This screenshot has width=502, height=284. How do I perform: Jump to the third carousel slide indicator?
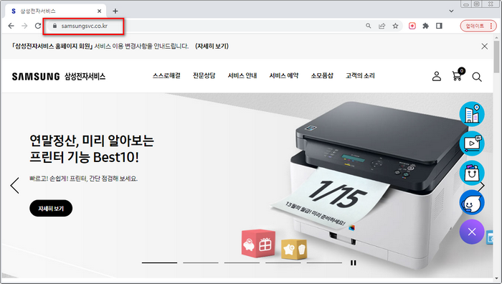(x=242, y=263)
